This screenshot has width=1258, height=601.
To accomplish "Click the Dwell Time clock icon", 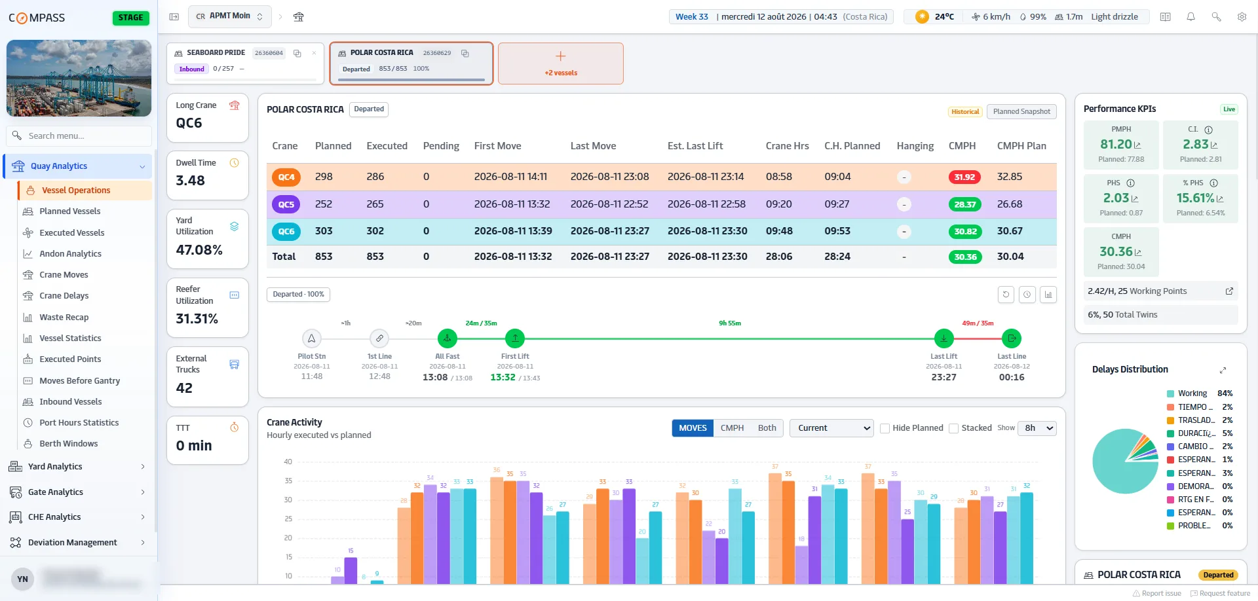I will (x=234, y=163).
